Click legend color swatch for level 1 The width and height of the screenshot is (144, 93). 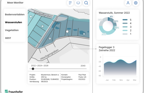(125, 34)
